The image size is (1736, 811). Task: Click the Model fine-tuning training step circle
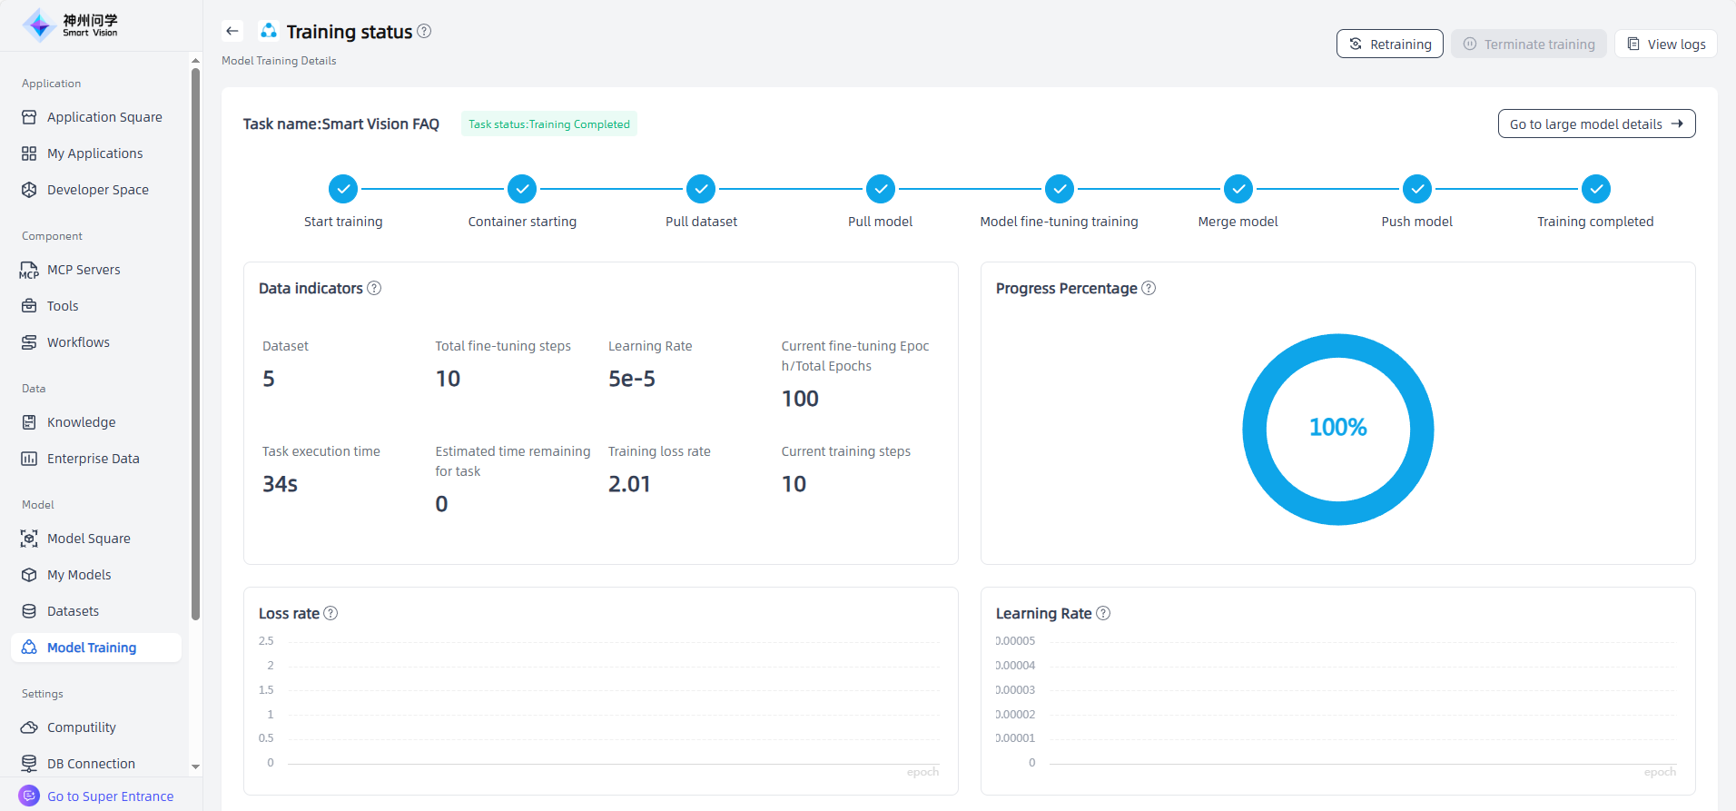[1059, 189]
